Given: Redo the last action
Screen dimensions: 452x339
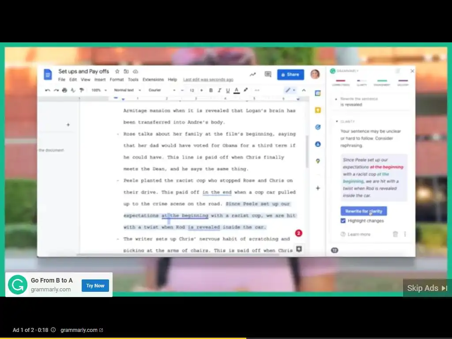Looking at the screenshot, I should 56,90.
